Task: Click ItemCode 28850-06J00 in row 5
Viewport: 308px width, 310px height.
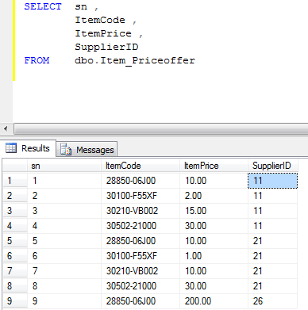Action: (141, 241)
